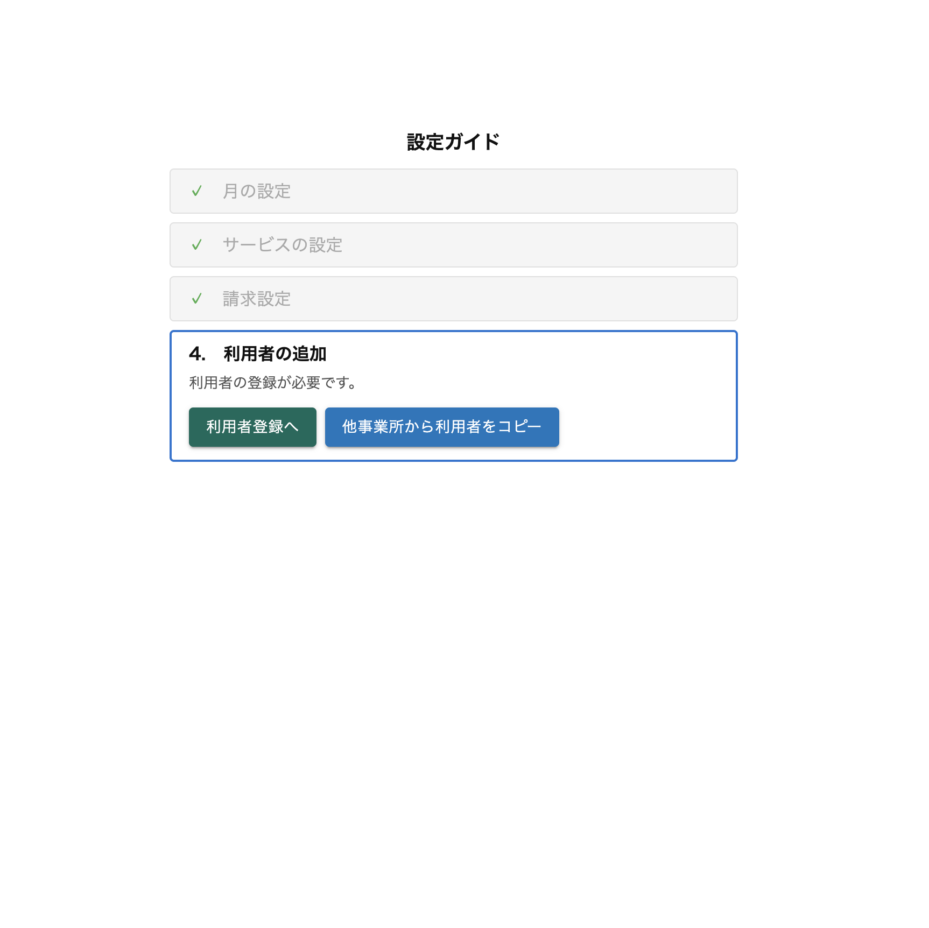Click the 利用者の追加 step heading
Image resolution: width=929 pixels, height=928 pixels.
point(275,354)
